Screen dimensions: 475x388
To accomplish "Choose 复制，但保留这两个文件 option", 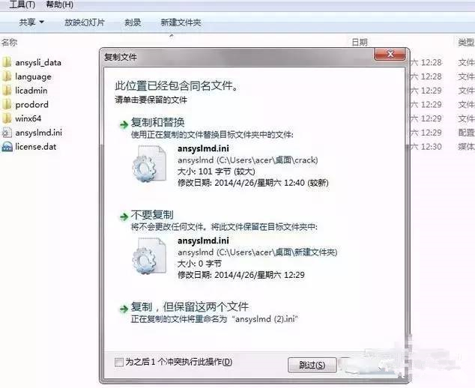I will point(190,307).
